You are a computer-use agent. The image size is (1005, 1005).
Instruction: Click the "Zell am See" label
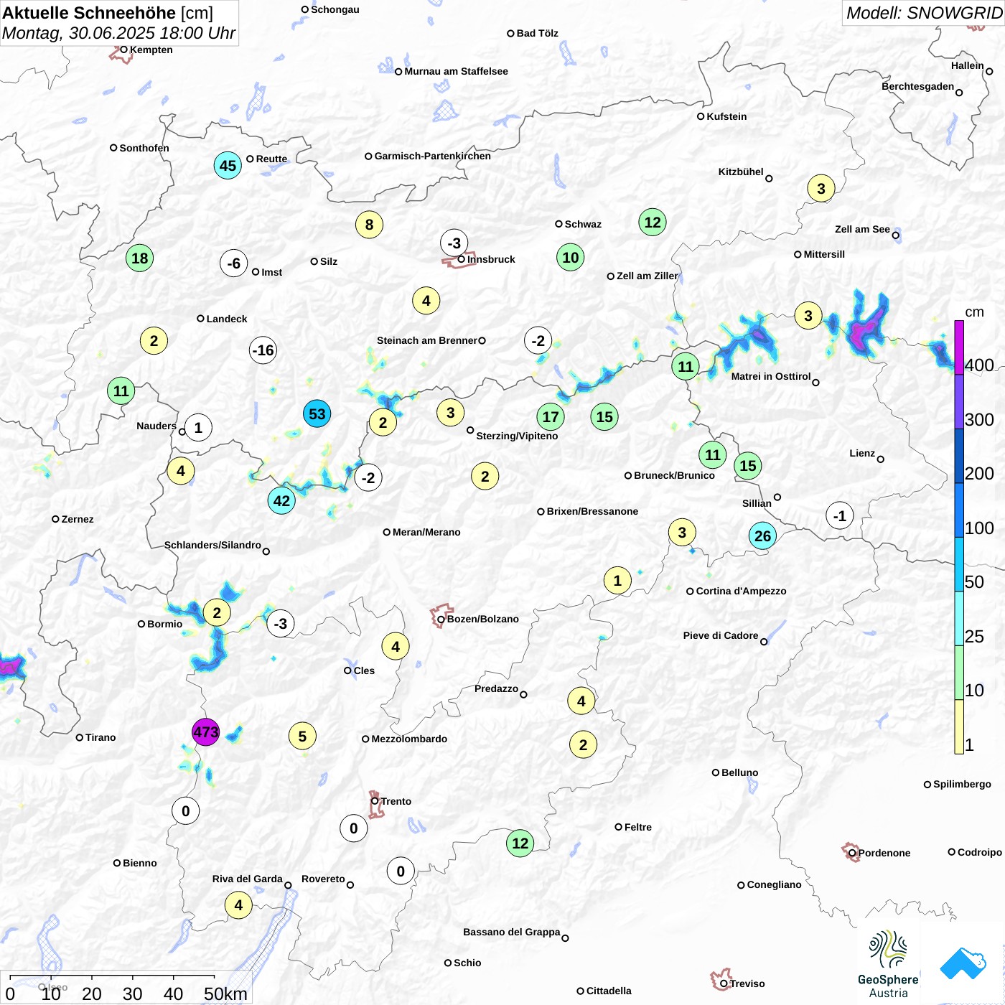pos(862,229)
